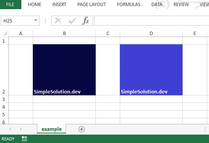
Task: Click the next sheet navigation arrow
Action: (21, 129)
